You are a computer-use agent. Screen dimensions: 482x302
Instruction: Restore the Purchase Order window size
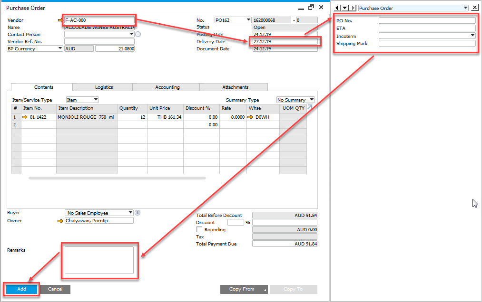311,7
